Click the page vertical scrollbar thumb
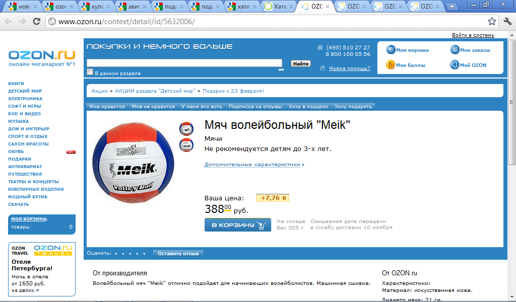 [x=512, y=102]
